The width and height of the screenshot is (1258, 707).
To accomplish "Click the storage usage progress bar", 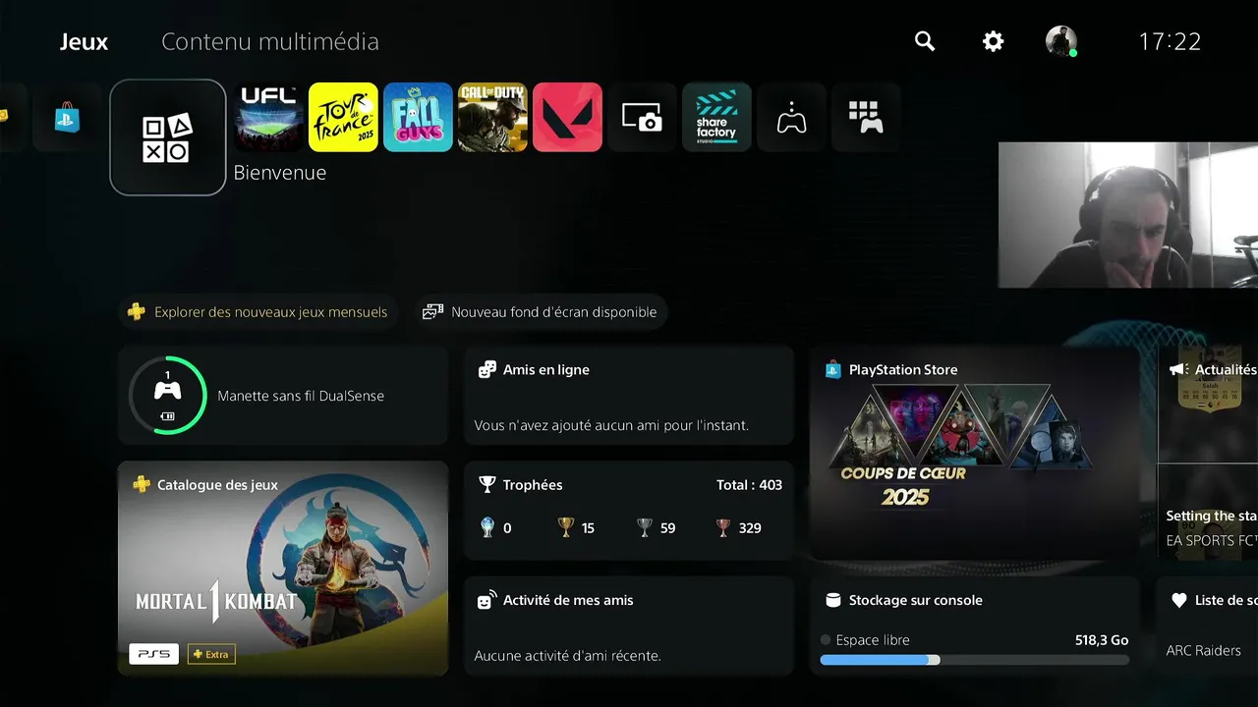I will tap(975, 660).
